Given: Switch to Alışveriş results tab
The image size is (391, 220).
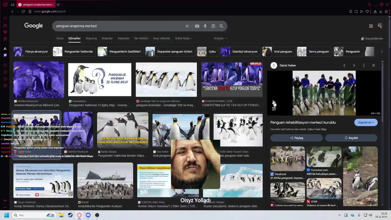Looking at the screenshot, I should click(x=91, y=38).
